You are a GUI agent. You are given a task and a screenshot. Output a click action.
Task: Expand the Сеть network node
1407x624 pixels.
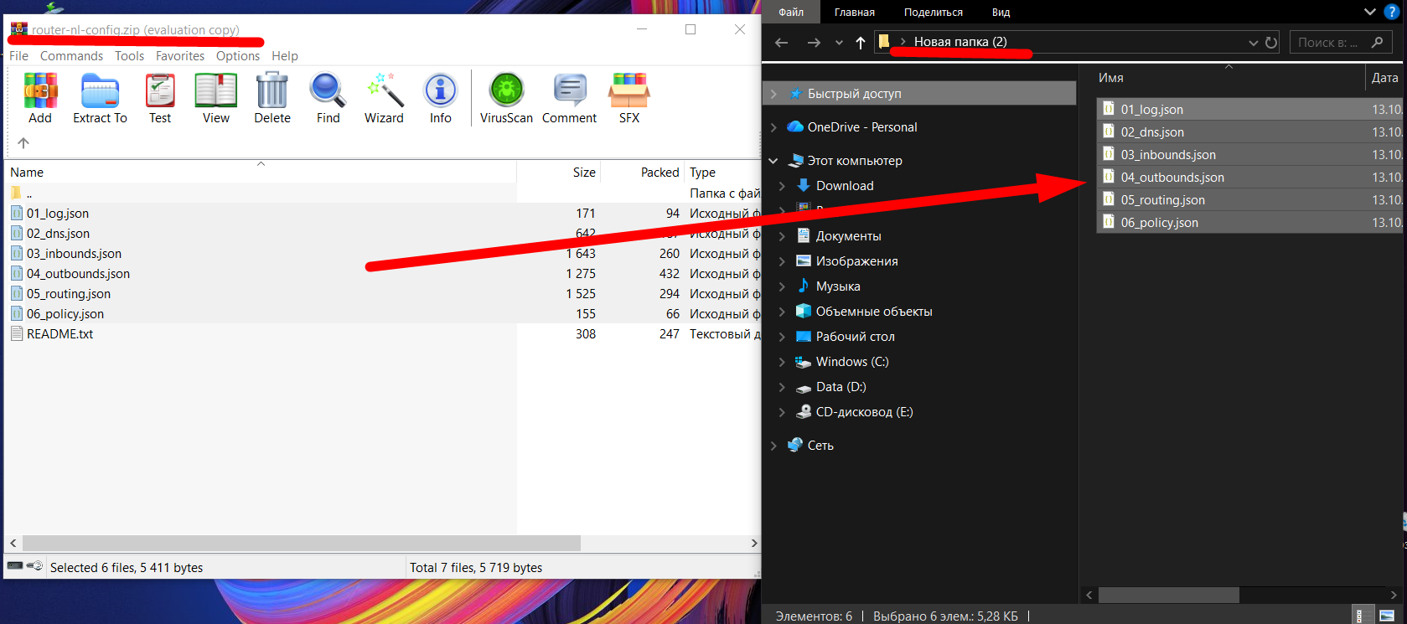[x=773, y=446]
